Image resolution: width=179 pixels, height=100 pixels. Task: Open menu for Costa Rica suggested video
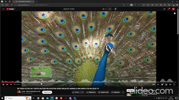click(x=159, y=94)
